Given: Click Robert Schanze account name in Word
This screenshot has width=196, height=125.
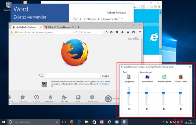Looking at the screenshot, I should [x=116, y=13].
